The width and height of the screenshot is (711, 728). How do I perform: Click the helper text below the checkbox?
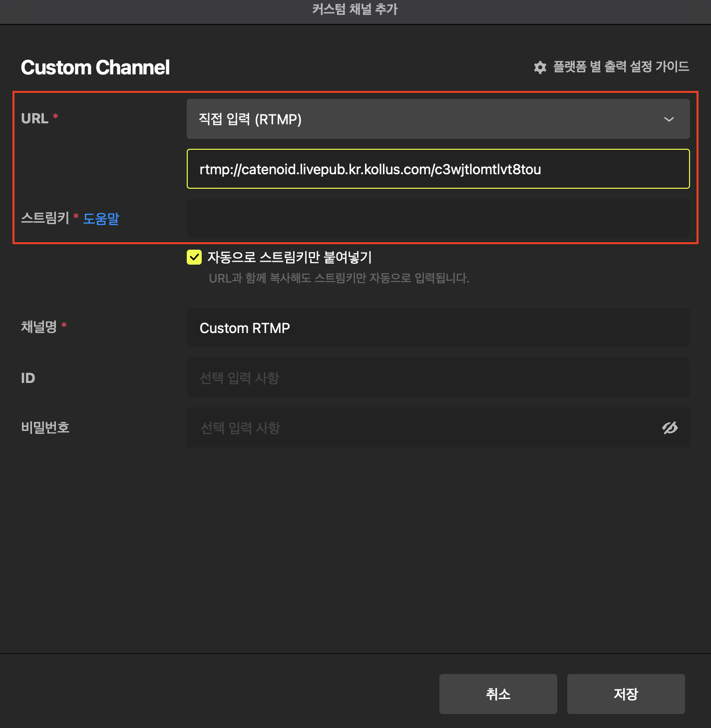(339, 278)
